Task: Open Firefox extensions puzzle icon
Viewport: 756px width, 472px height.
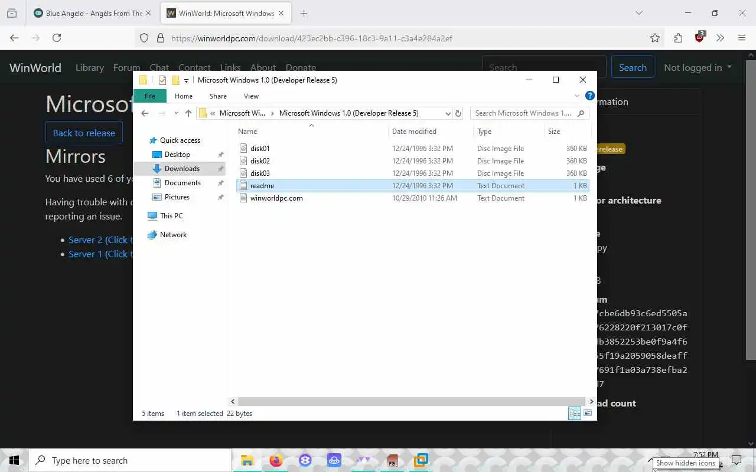Action: tap(678, 38)
